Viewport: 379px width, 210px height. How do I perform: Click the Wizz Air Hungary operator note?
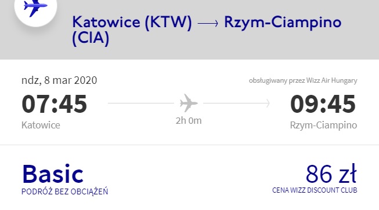(x=303, y=80)
